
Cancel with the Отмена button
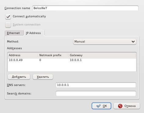127,106
